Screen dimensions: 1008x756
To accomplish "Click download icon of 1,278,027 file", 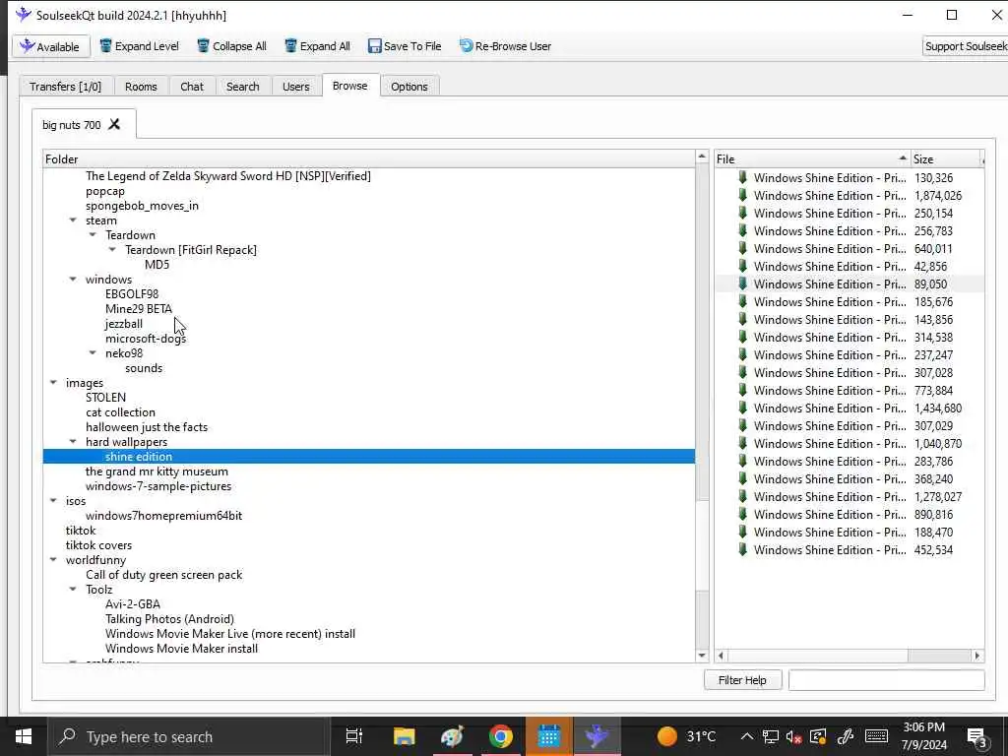I will pyautogui.click(x=742, y=496).
